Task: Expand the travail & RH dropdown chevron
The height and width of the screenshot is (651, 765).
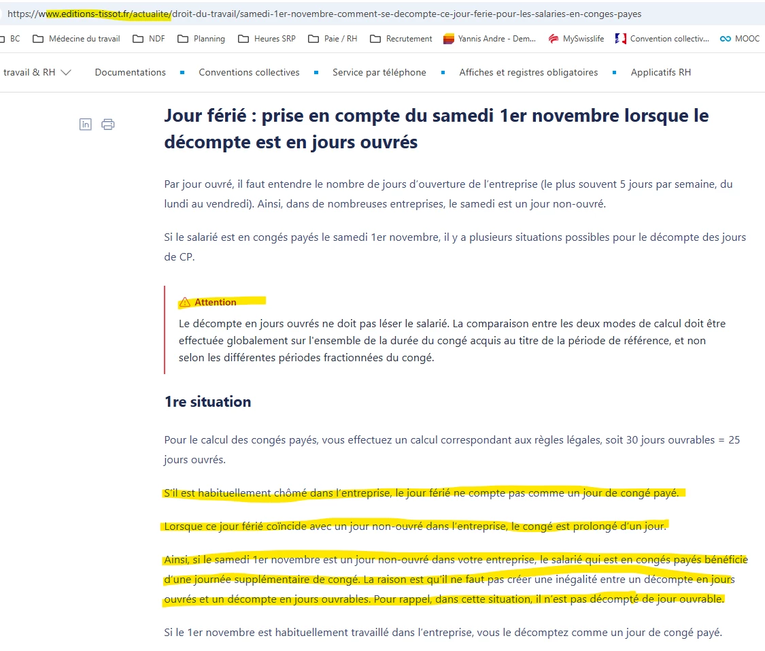Action: pos(66,72)
